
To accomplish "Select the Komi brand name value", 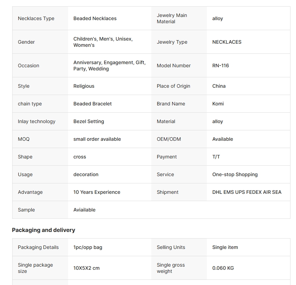I will pyautogui.click(x=218, y=104).
